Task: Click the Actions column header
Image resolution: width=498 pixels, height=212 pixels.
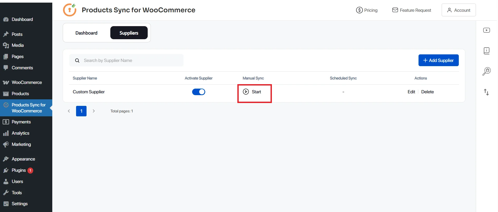Action: (x=421, y=78)
